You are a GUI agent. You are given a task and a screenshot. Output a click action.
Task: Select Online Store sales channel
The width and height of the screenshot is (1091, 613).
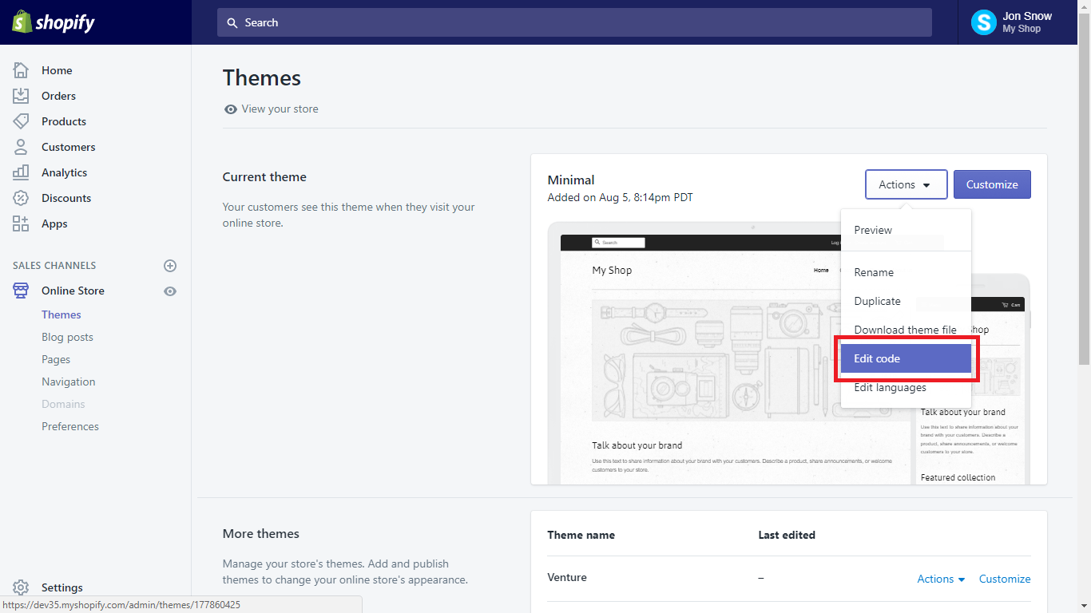[73, 291]
